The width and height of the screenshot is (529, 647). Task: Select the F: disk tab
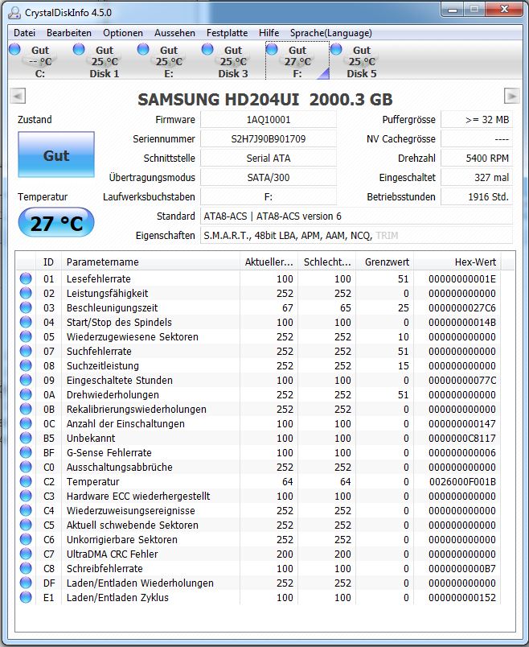click(x=297, y=61)
